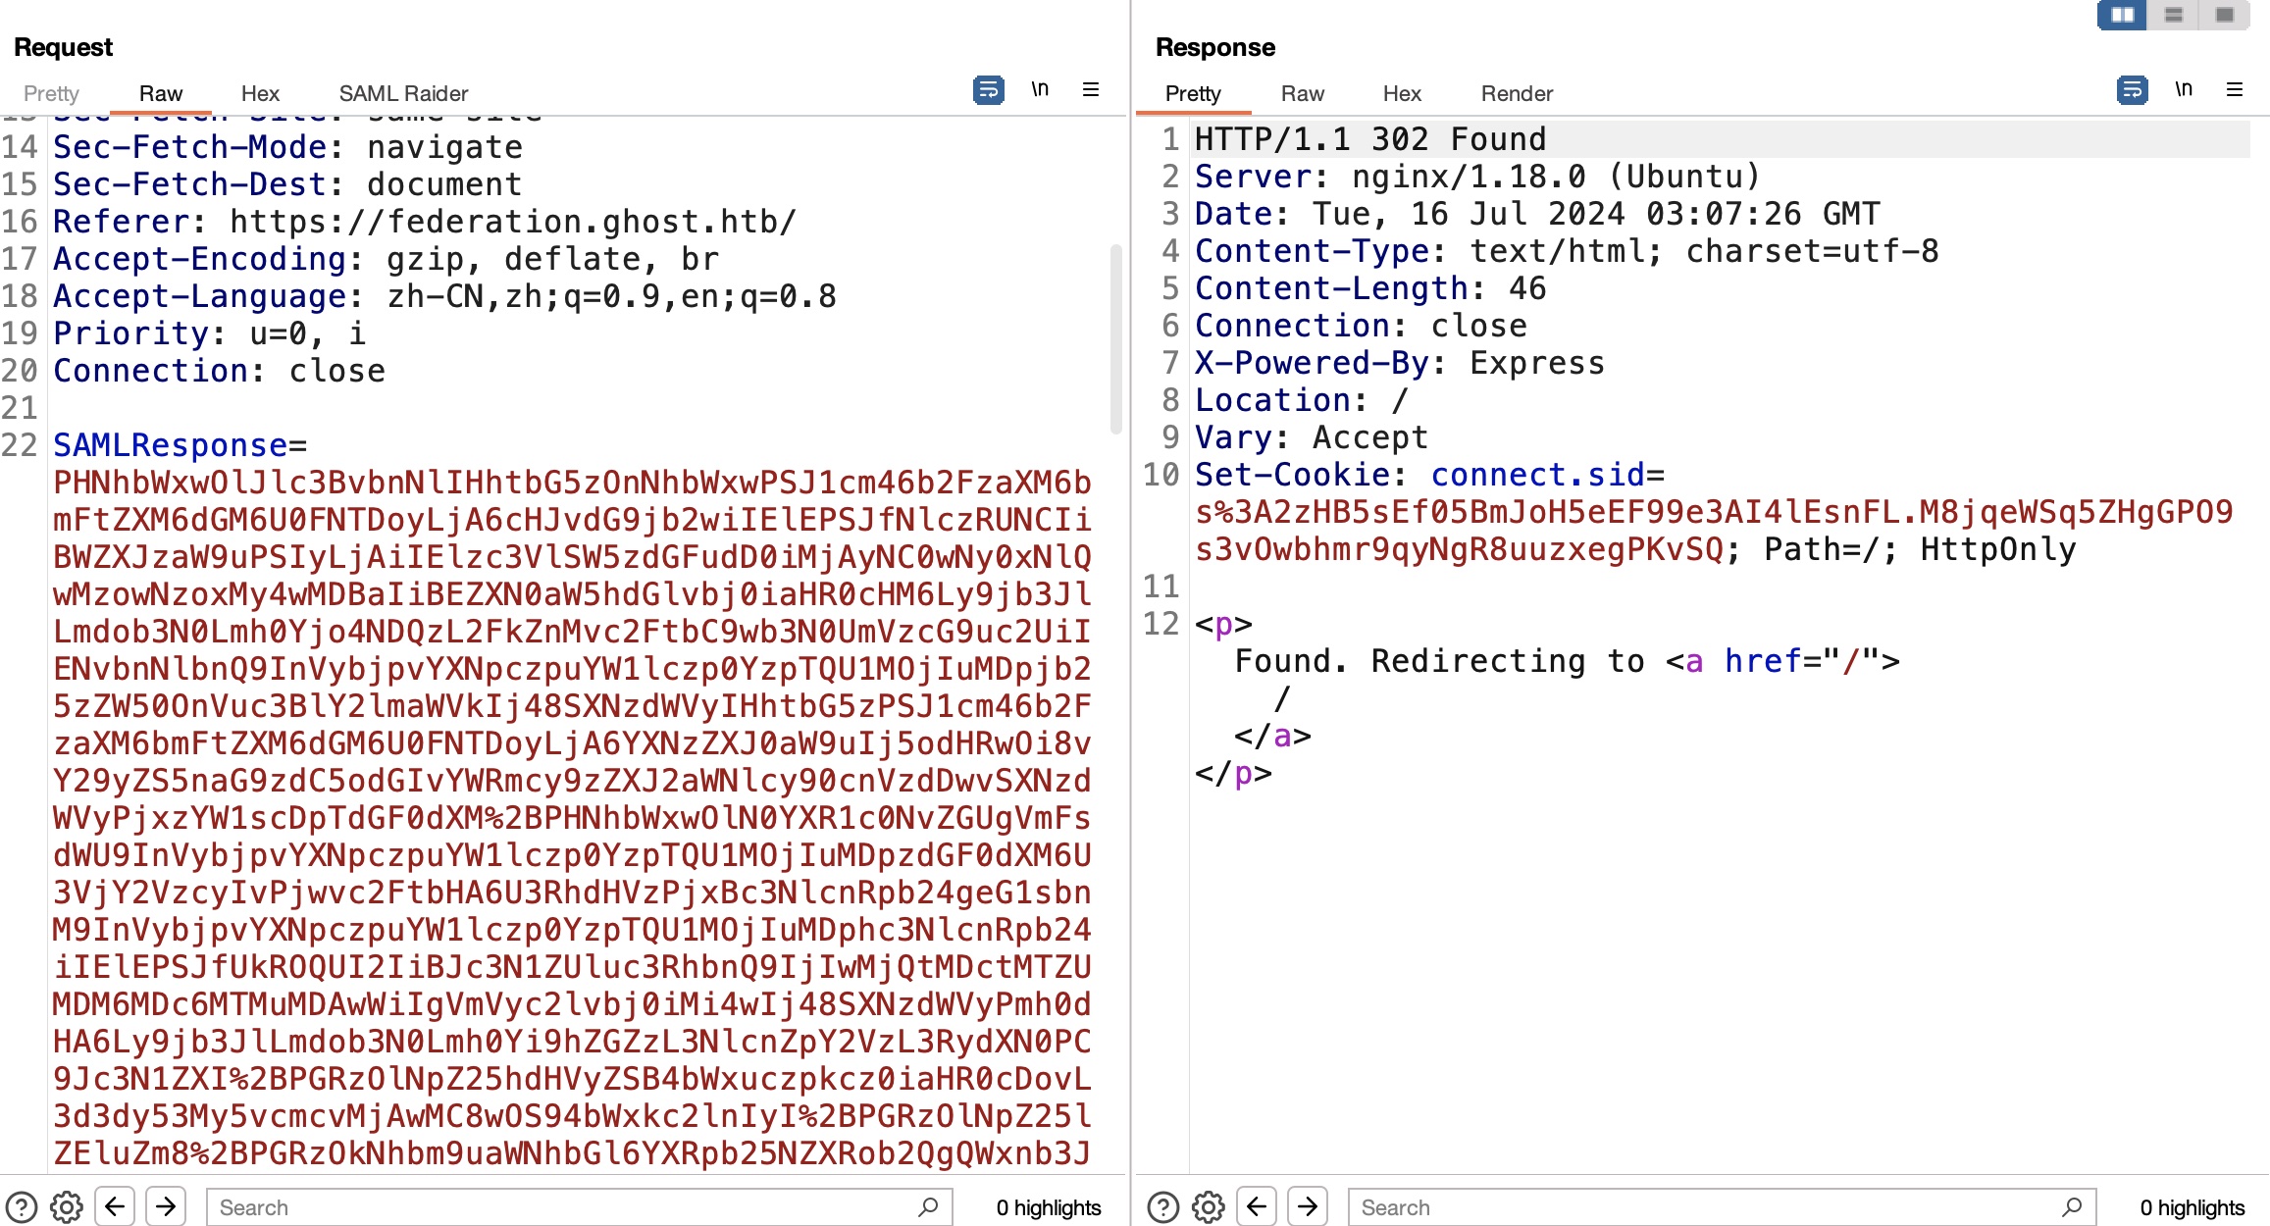
Task: Select combined tabbed layout view icon
Action: (x=2225, y=15)
